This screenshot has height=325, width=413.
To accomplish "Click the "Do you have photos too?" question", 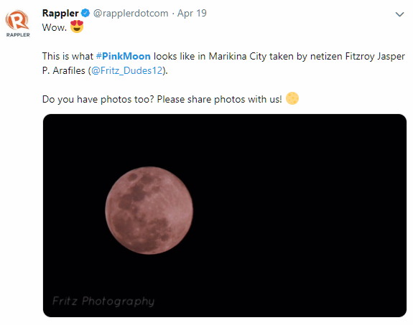I will click(x=98, y=100).
